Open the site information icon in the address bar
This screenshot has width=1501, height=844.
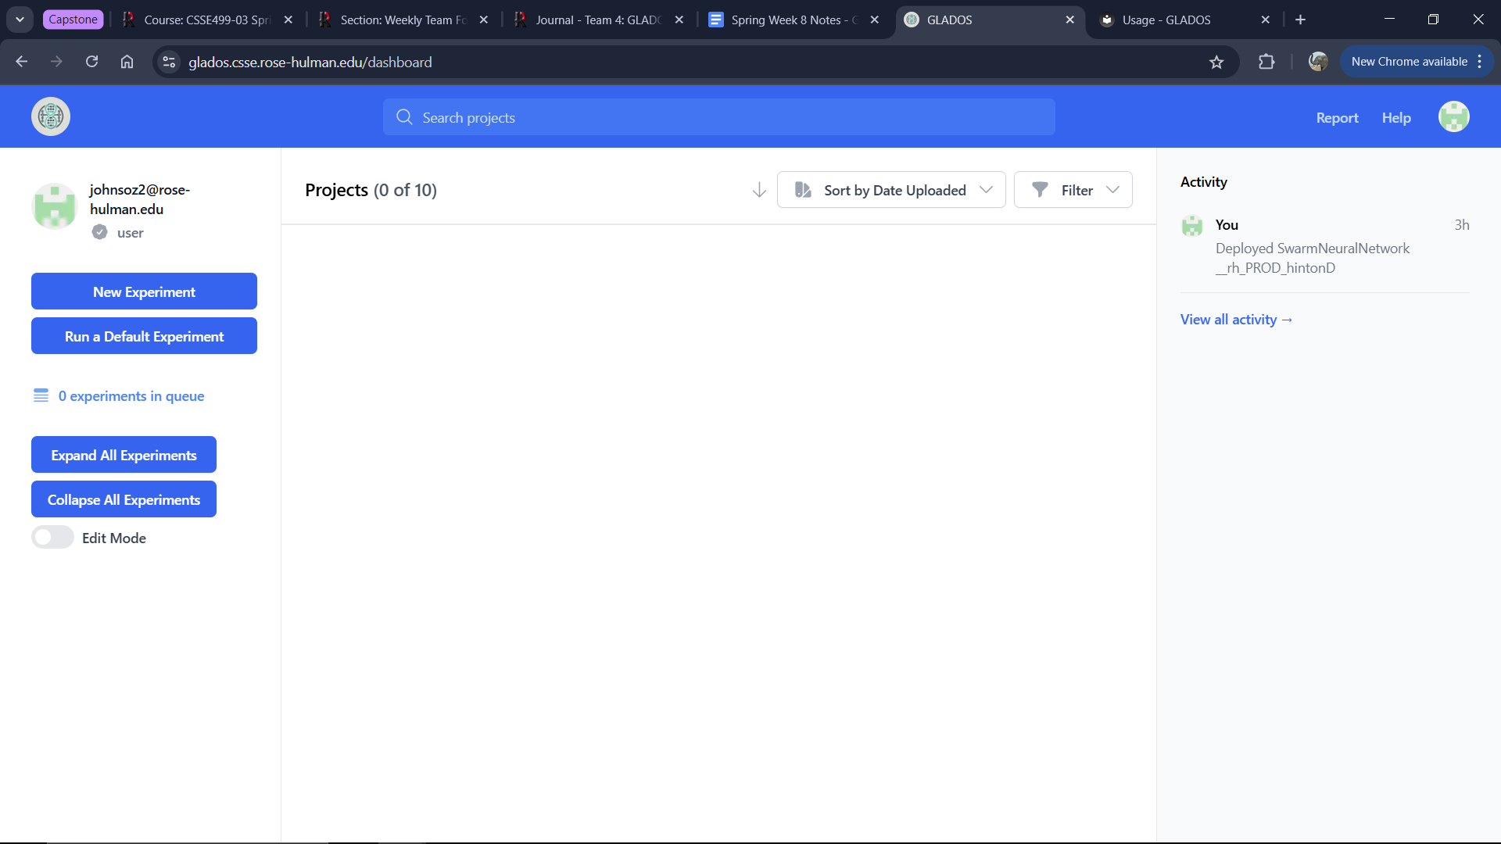(x=169, y=62)
